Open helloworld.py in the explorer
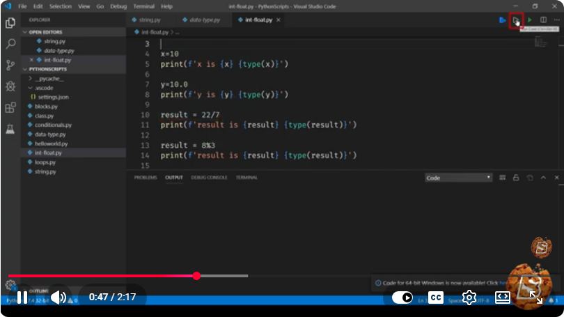The width and height of the screenshot is (564, 317). pos(51,144)
